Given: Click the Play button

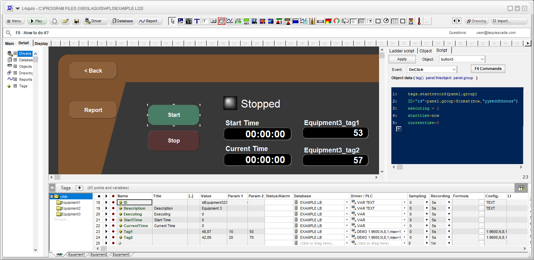Looking at the screenshot, I should coord(37,21).
